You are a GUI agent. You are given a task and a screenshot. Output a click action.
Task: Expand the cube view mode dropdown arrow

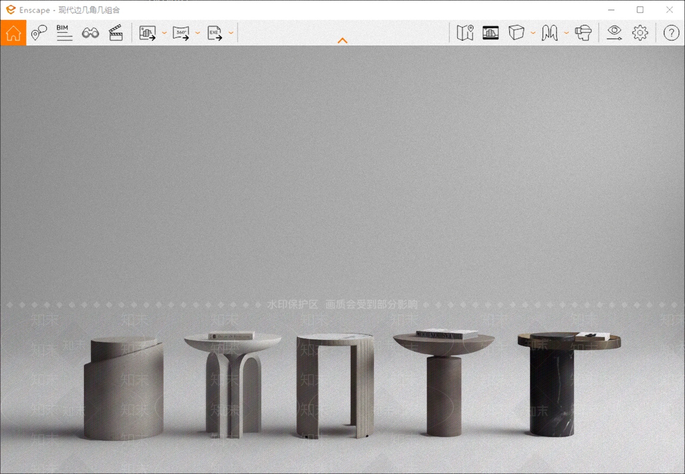click(x=533, y=33)
